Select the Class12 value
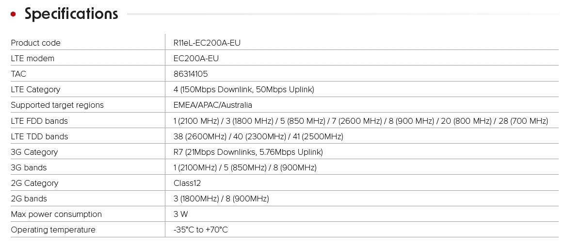Viewport: 566px width, 248px height. pyautogui.click(x=187, y=183)
